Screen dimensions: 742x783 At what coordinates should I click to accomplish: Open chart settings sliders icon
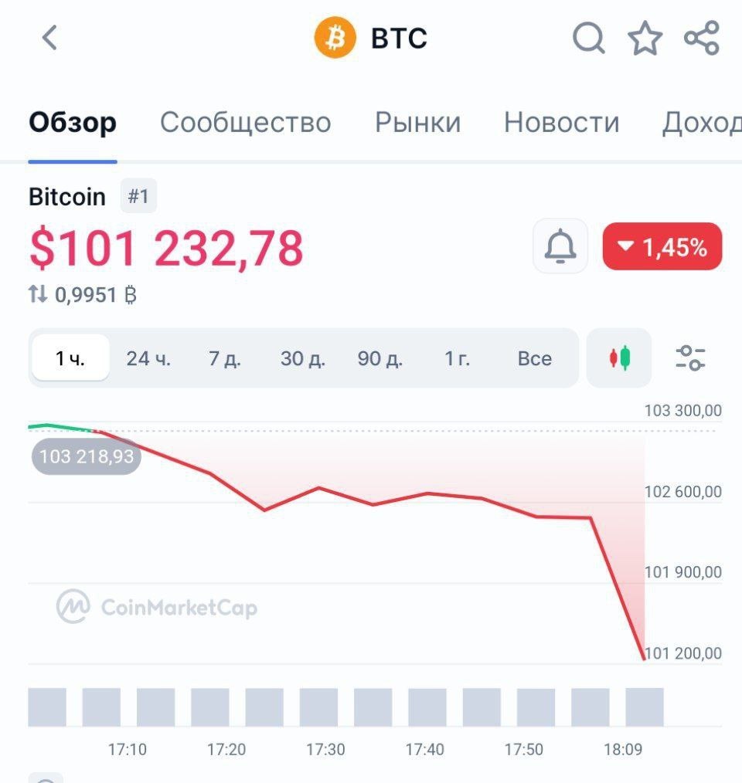pos(690,358)
